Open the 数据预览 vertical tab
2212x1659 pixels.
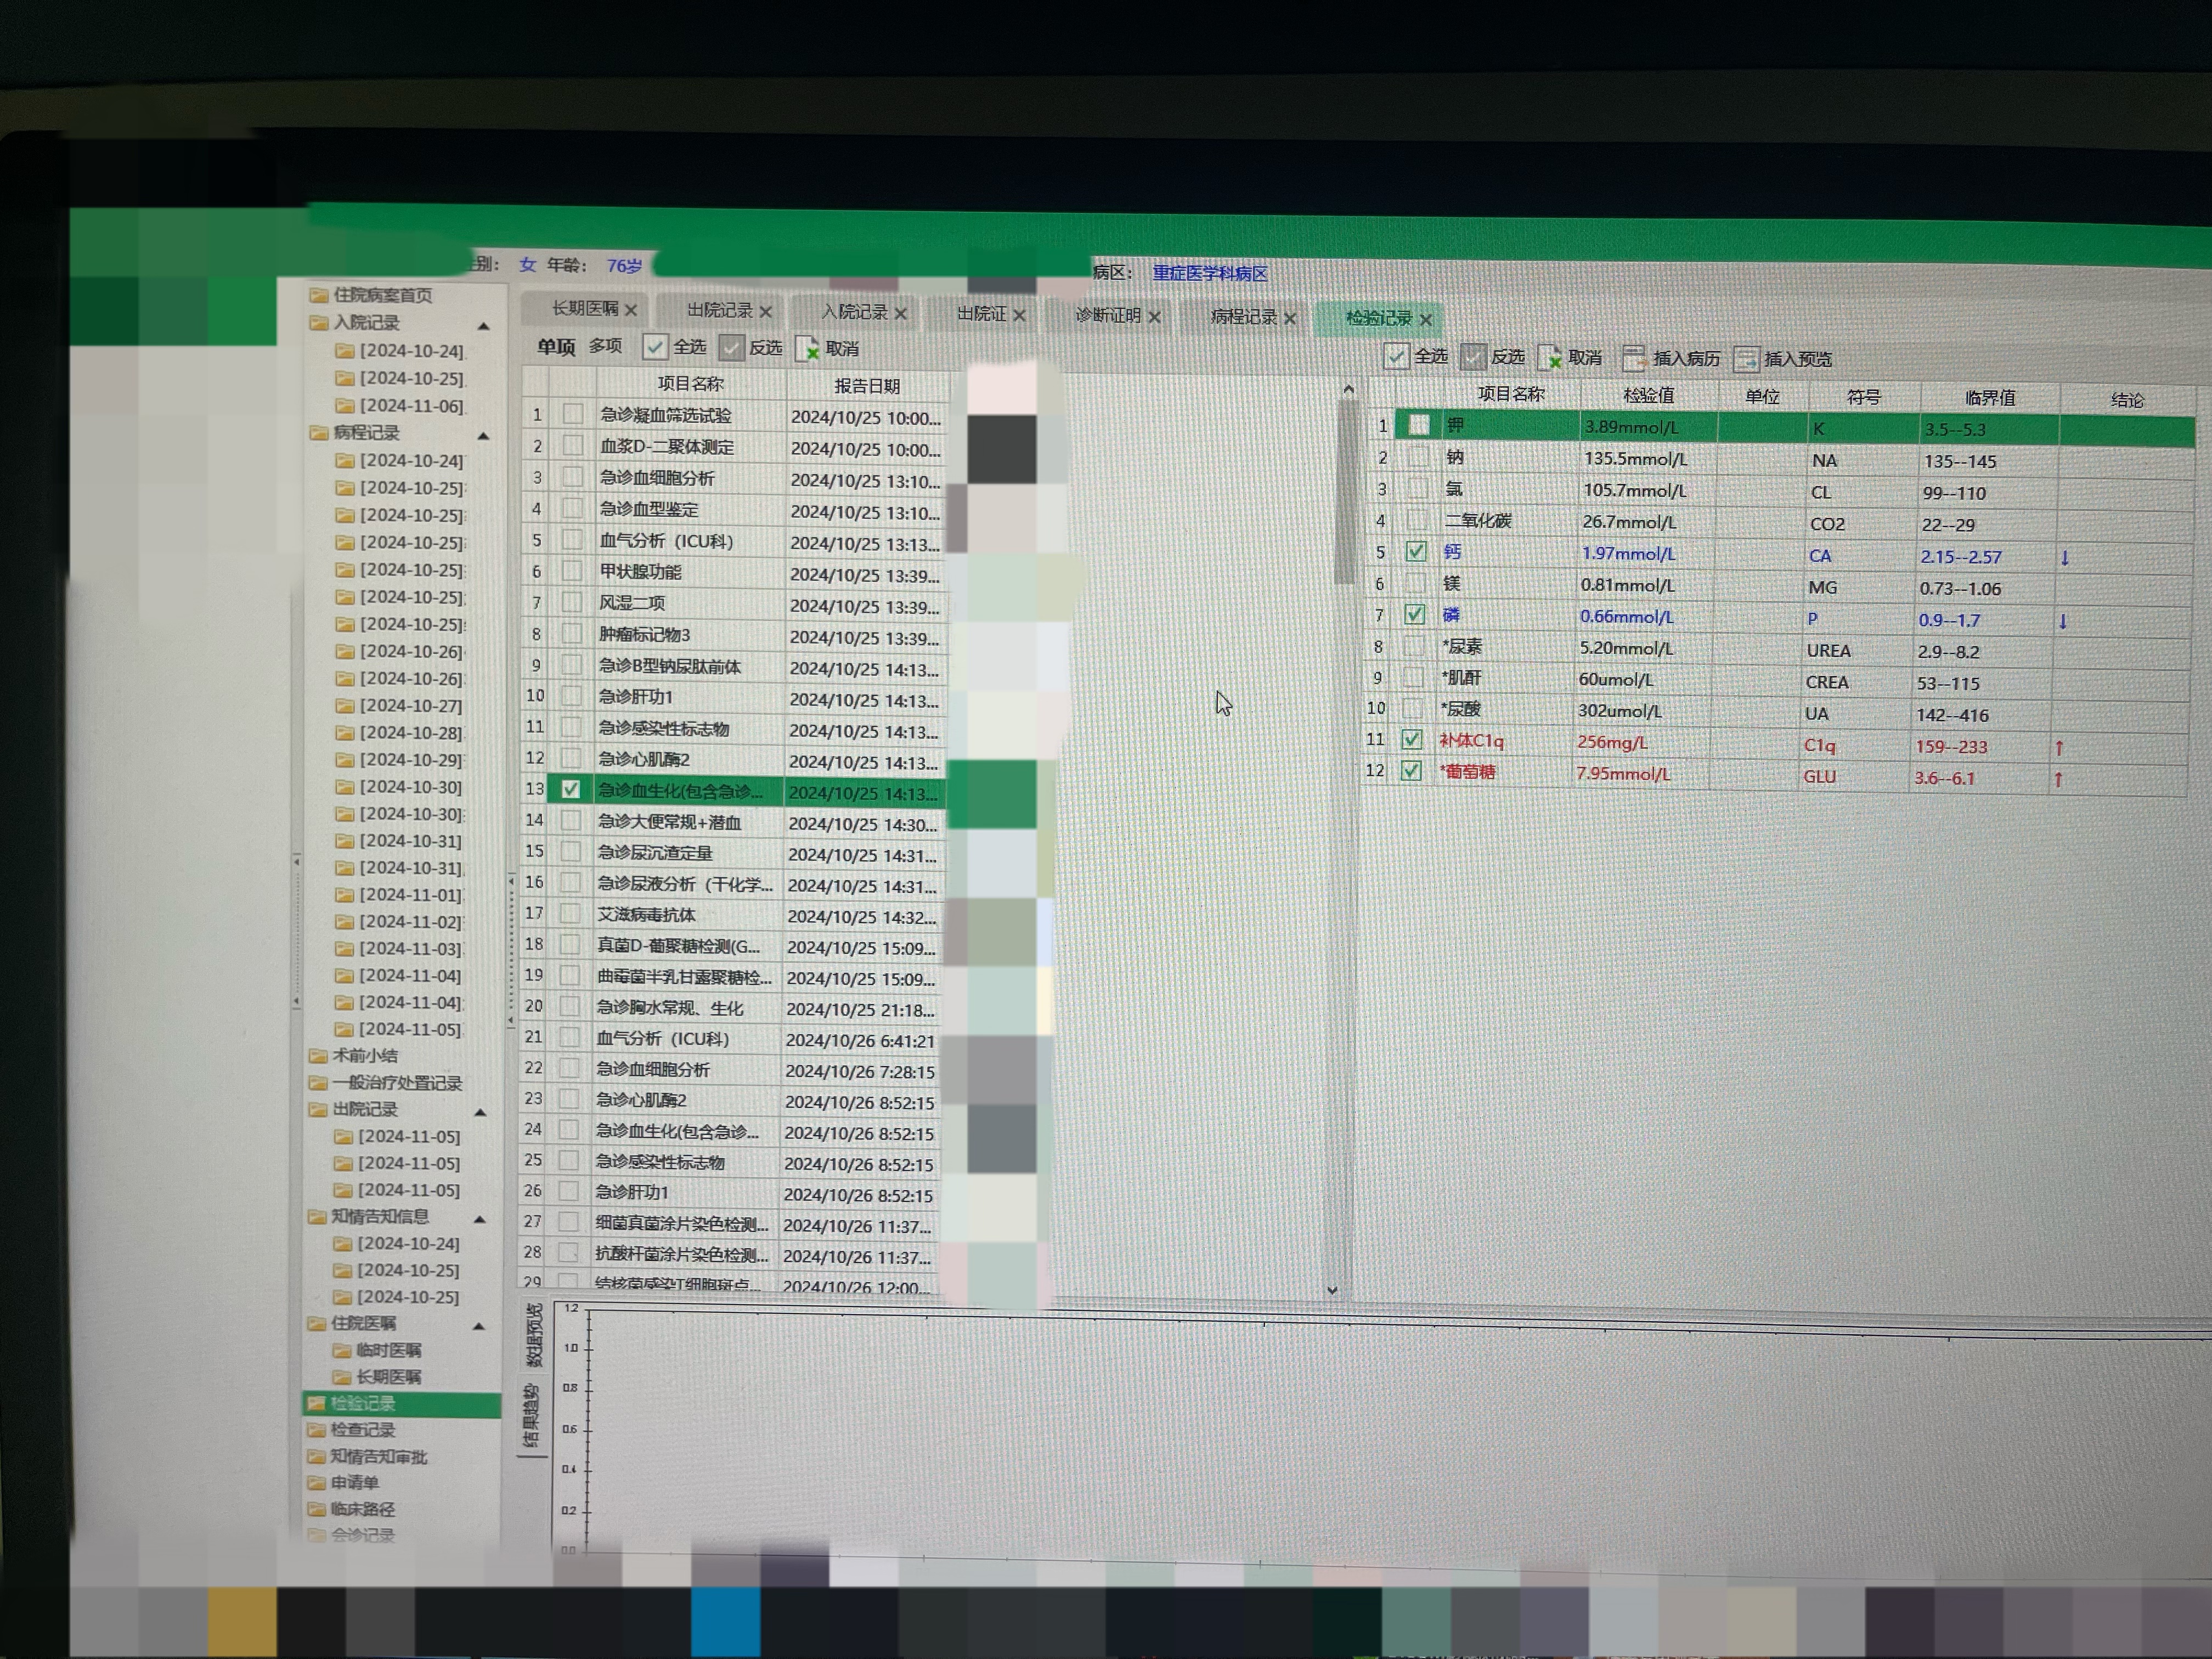(x=534, y=1335)
